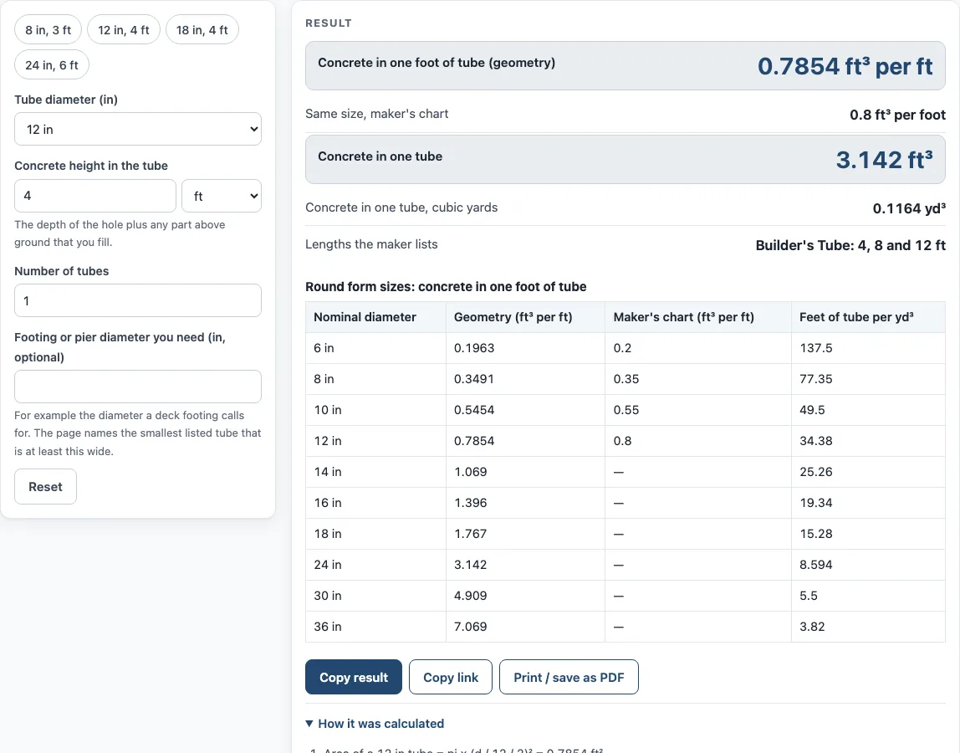Viewport: 960px width, 753px height.
Task: Select the 3.142 ft³ one-tube result
Action: click(884, 160)
